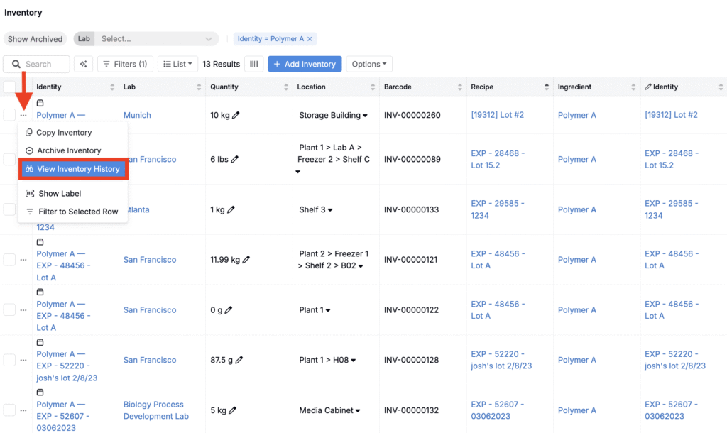Open the Lab Select dropdown

pyautogui.click(x=156, y=39)
